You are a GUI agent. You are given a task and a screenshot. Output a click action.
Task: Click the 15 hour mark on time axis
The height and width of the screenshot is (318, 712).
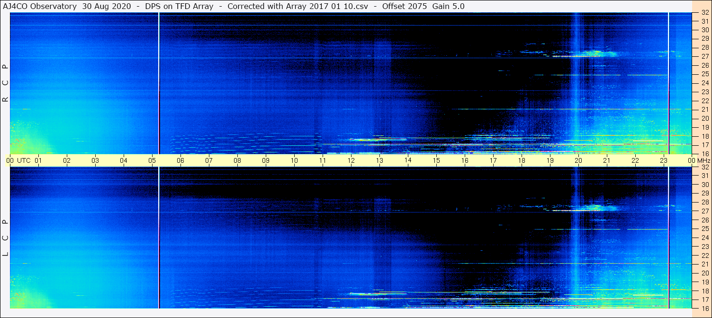(x=436, y=161)
